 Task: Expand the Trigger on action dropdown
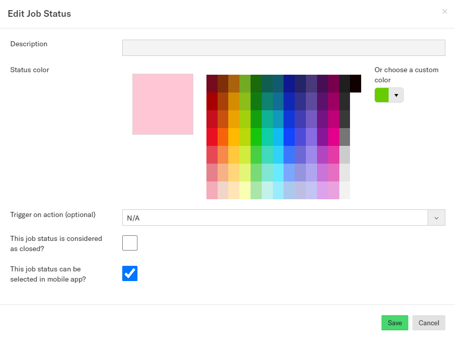(x=436, y=218)
